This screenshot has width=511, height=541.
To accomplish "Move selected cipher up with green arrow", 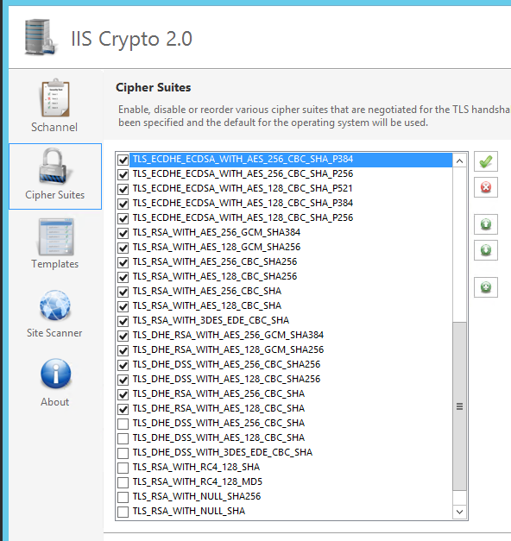I will pos(486,224).
